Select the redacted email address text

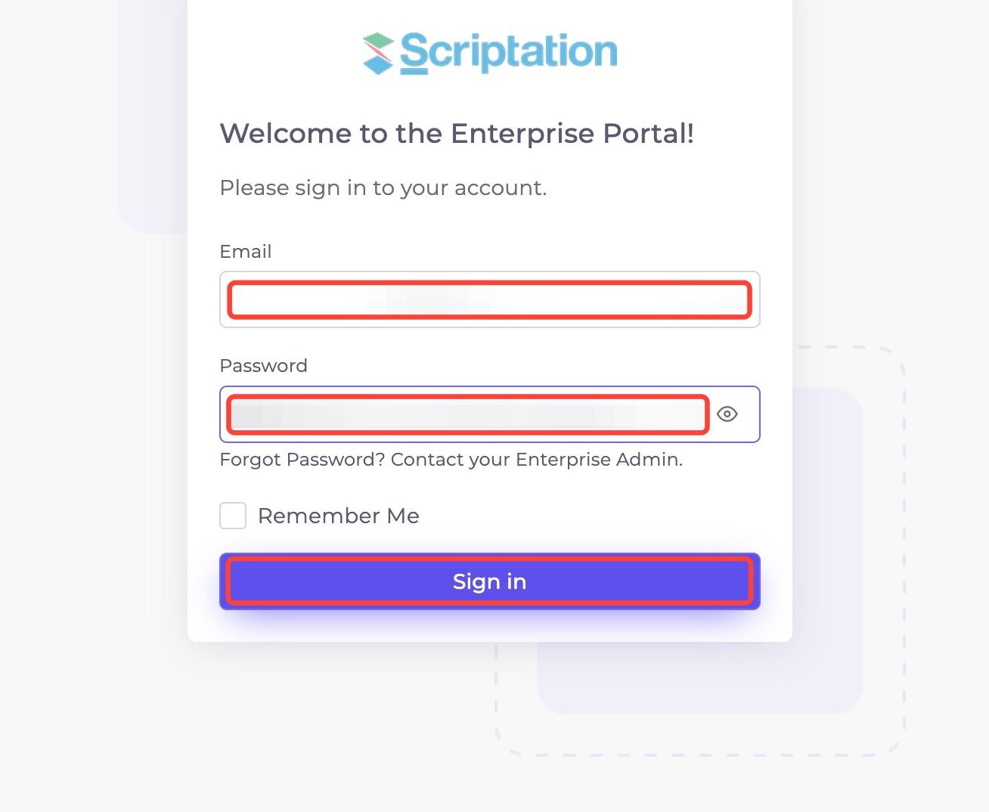tap(490, 300)
